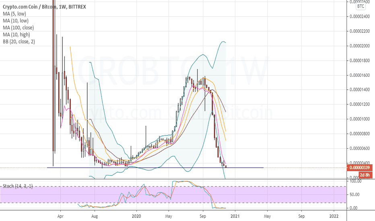Image resolution: width=375 pixels, height=221 pixels.
Task: Select the BB (20, close, 2) indicator label
Action: point(19,41)
